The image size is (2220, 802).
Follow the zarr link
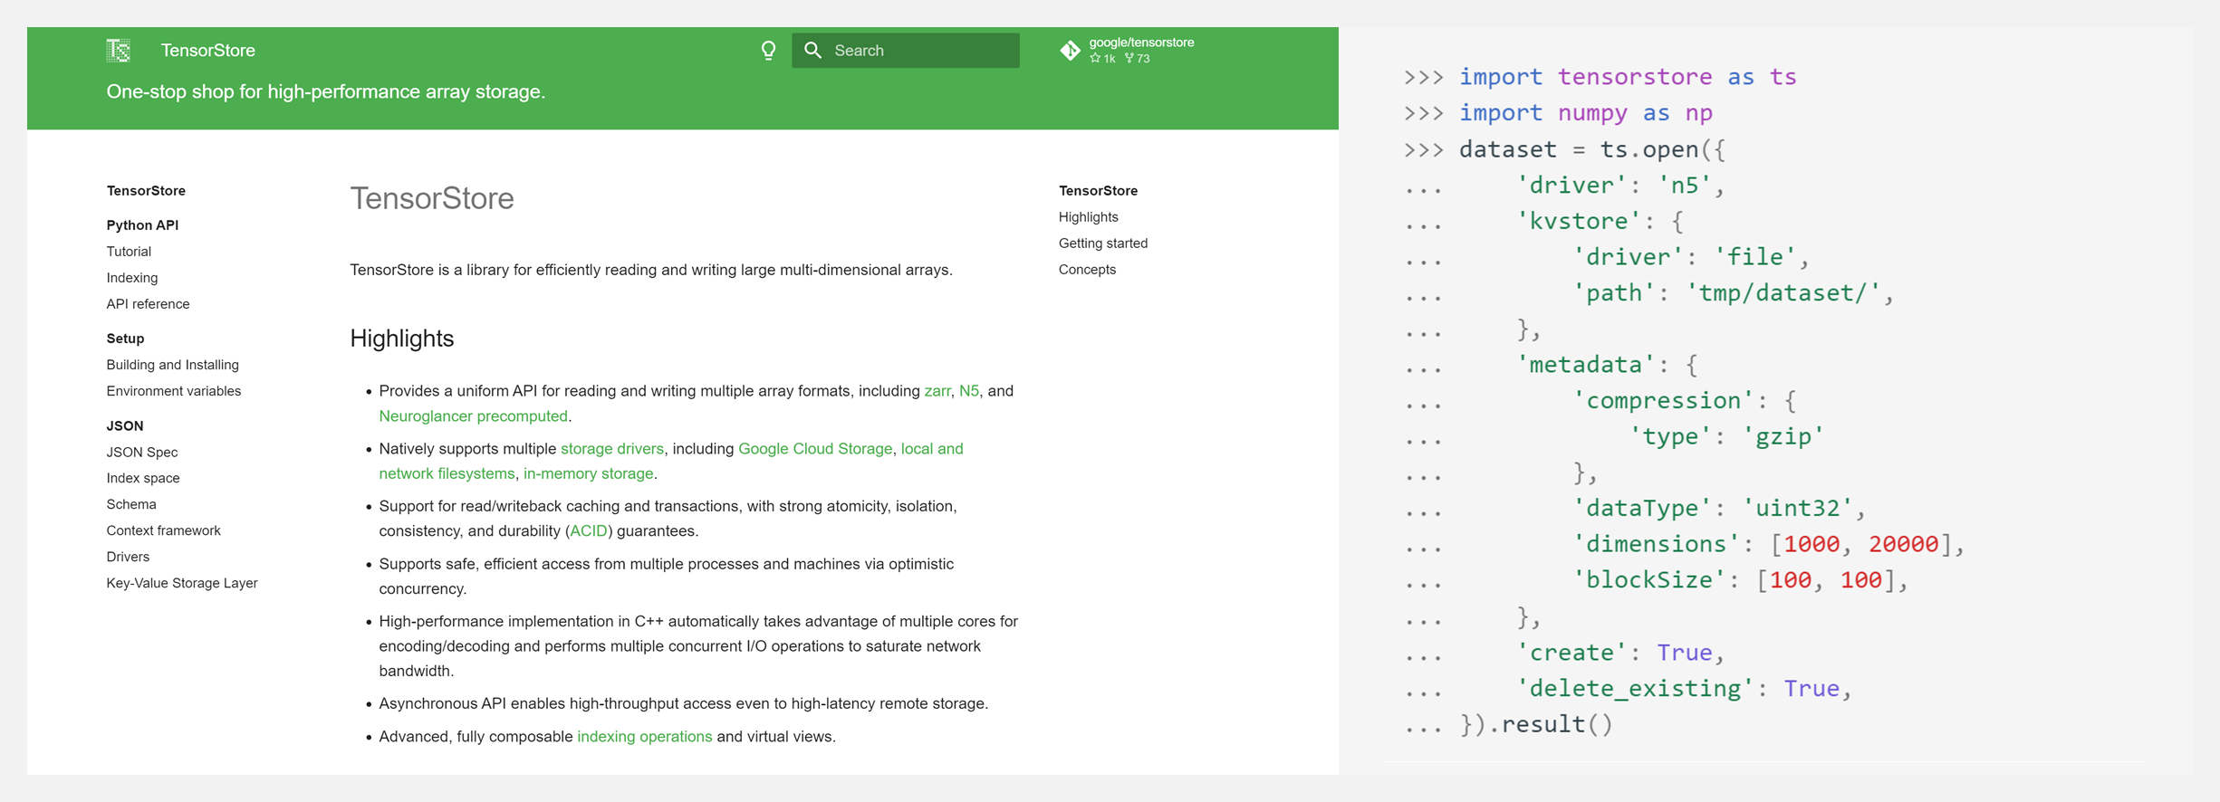point(937,391)
